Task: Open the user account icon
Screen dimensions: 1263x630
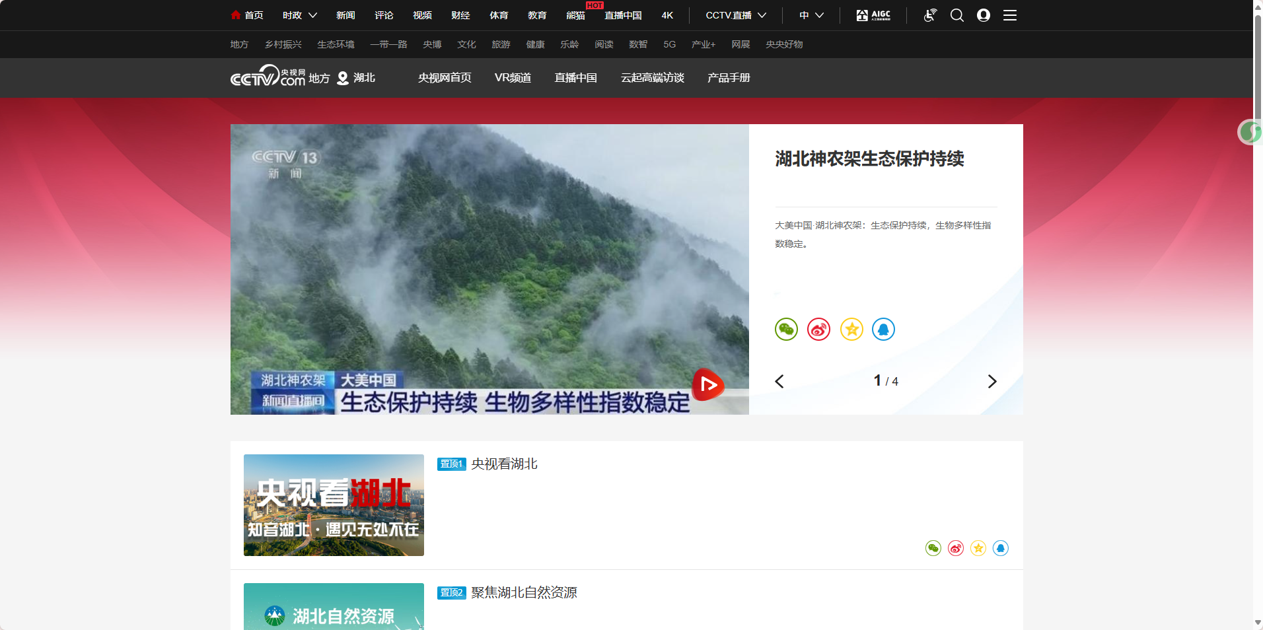Action: coord(984,15)
